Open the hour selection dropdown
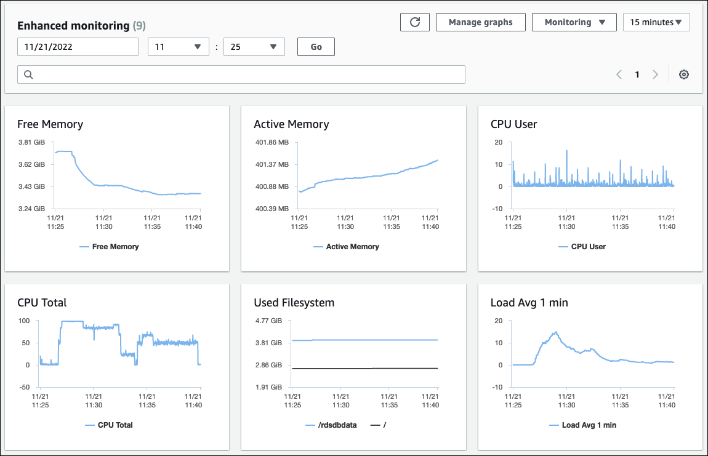Screen dimensions: 708x456 click(178, 46)
